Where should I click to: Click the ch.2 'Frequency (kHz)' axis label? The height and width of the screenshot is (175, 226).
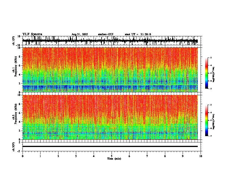[x=16, y=114]
